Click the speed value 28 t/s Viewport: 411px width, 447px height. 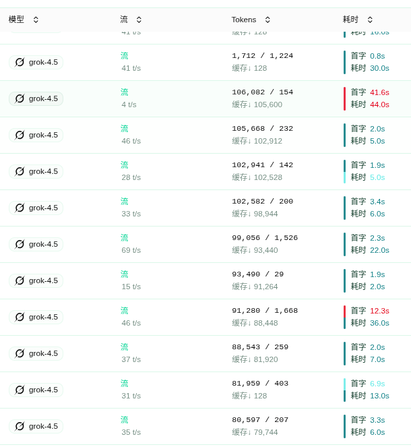click(x=131, y=177)
